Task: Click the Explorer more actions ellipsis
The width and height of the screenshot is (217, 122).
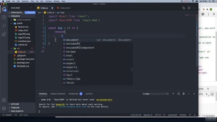Action: pyautogui.click(x=31, y=8)
